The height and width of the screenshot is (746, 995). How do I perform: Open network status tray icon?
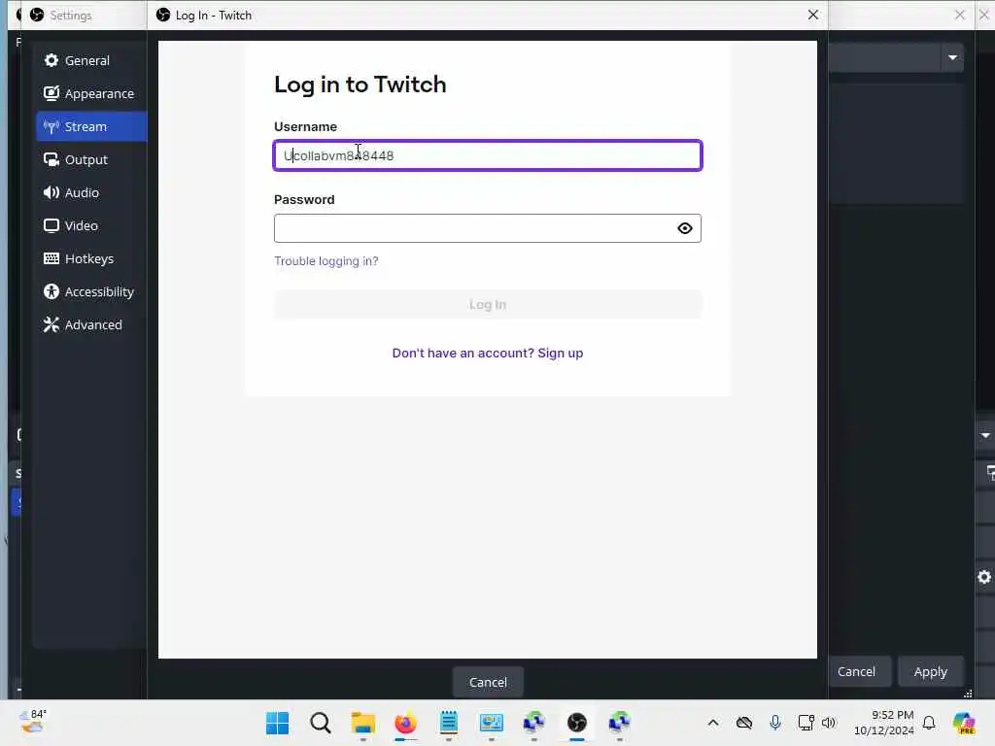[x=806, y=723]
